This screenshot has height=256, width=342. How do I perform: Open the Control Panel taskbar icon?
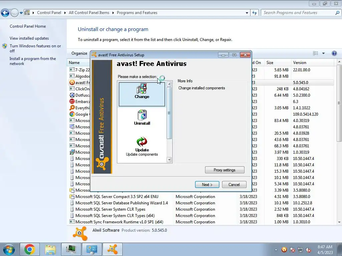92,249
